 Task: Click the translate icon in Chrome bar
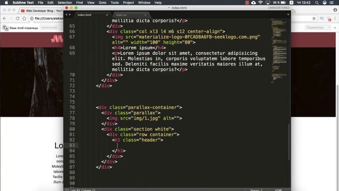5,28
